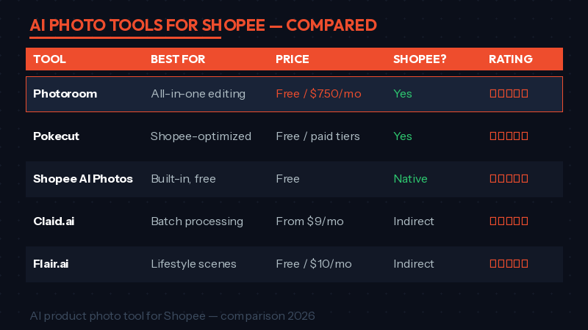Click the comparison 2026 footer caption
Image resolution: width=588 pixels, height=330 pixels.
pos(173,316)
